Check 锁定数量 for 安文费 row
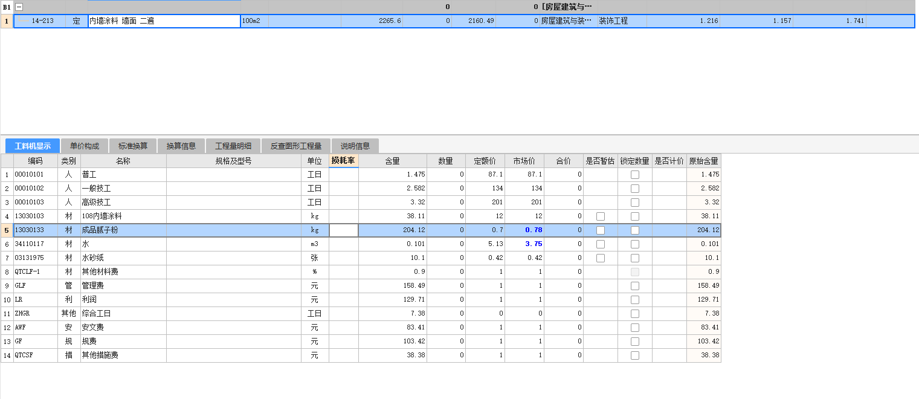 point(635,328)
